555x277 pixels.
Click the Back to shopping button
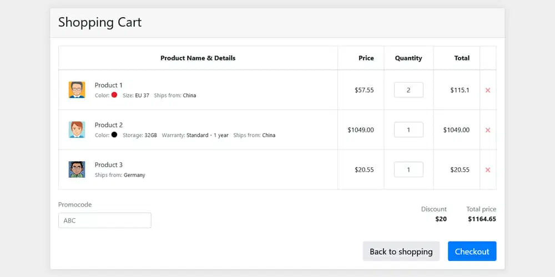401,251
